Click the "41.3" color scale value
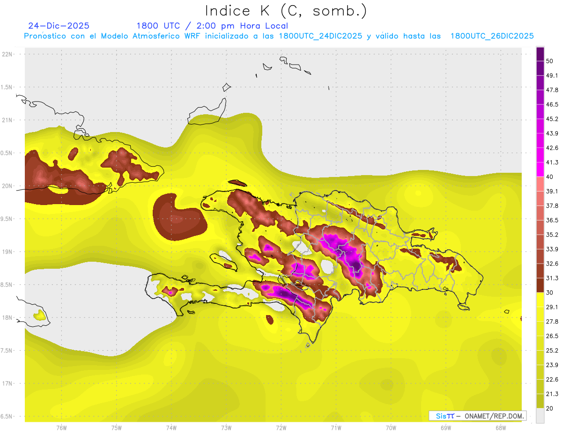562x434 pixels. click(x=552, y=162)
